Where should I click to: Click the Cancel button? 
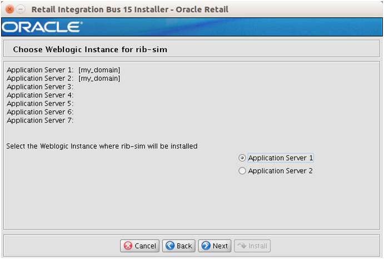pyautogui.click(x=139, y=246)
